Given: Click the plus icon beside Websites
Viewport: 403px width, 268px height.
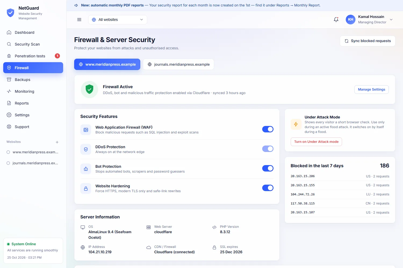Looking at the screenshot, I should tap(57, 142).
